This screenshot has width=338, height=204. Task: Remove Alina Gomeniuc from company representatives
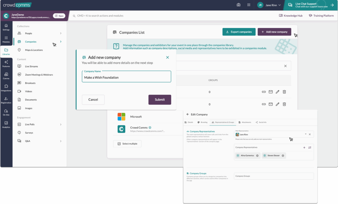(x=257, y=155)
